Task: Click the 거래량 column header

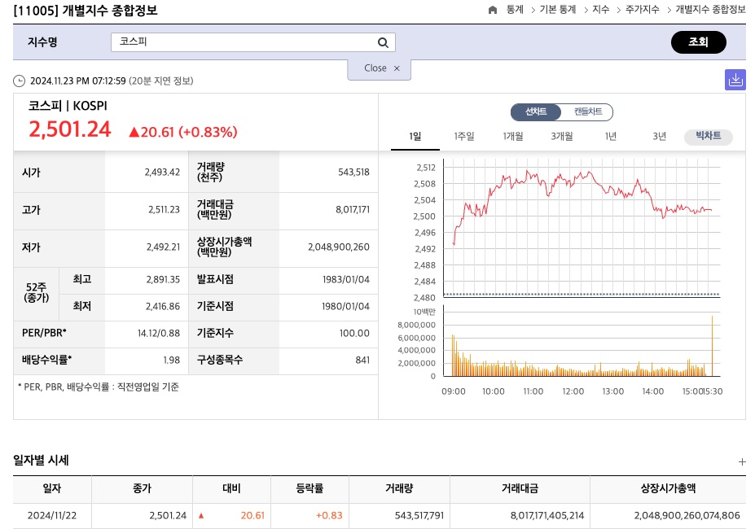Action: point(399,488)
